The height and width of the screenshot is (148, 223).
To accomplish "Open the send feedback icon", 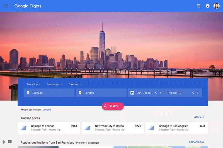I will [x=10, y=142].
